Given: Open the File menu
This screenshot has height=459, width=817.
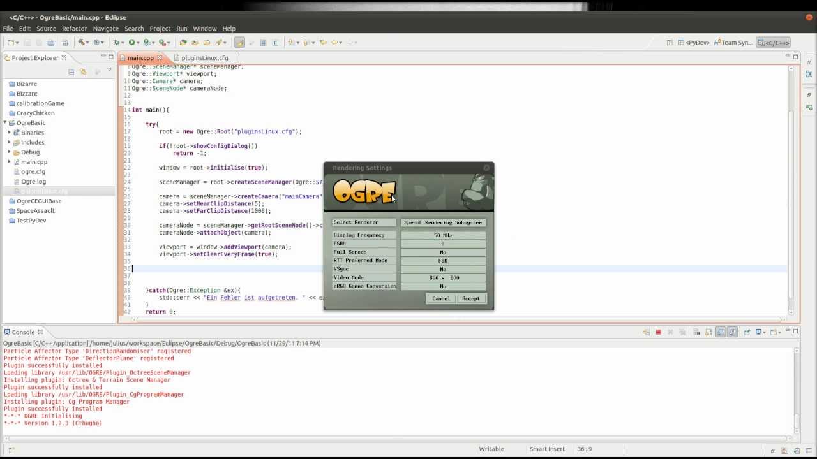Looking at the screenshot, I should click(x=8, y=29).
